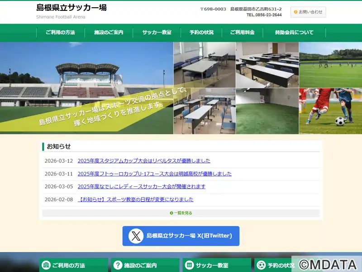Select サッカー教室 in the top navigation
This screenshot has height=272, width=362.
tap(157, 33)
